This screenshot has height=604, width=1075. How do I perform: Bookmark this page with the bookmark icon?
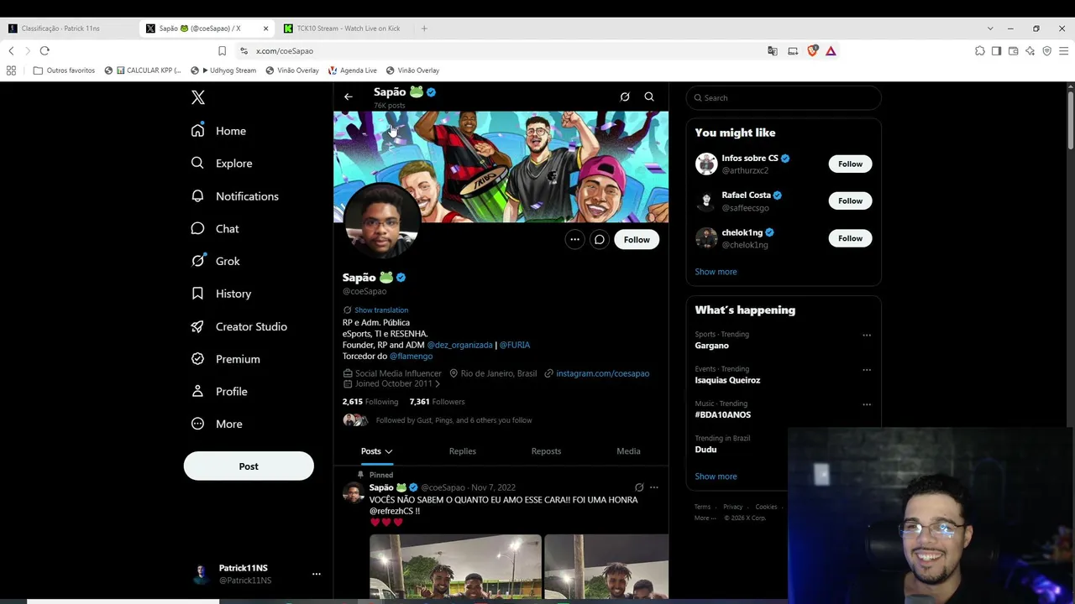click(x=222, y=51)
